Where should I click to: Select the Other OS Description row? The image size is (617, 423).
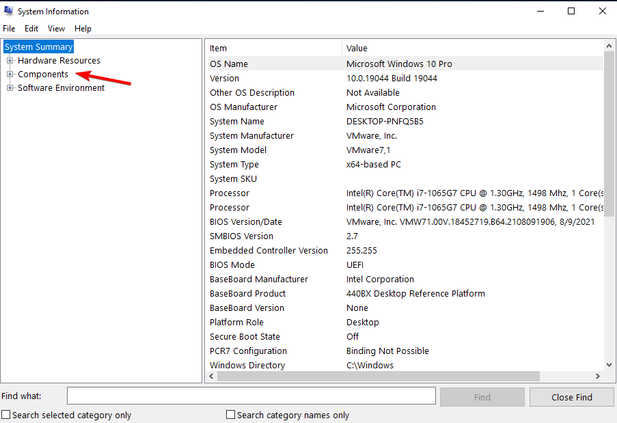406,92
